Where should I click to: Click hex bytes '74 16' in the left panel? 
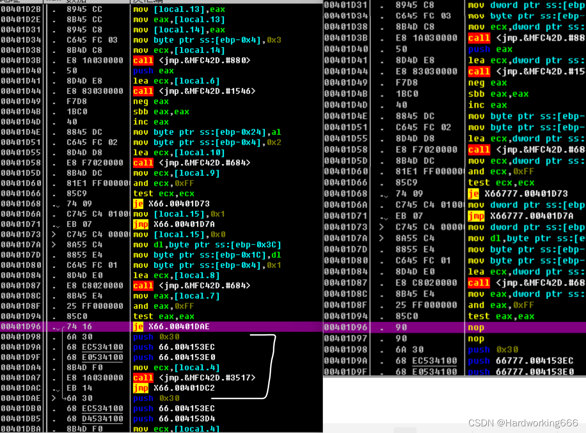coord(79,327)
